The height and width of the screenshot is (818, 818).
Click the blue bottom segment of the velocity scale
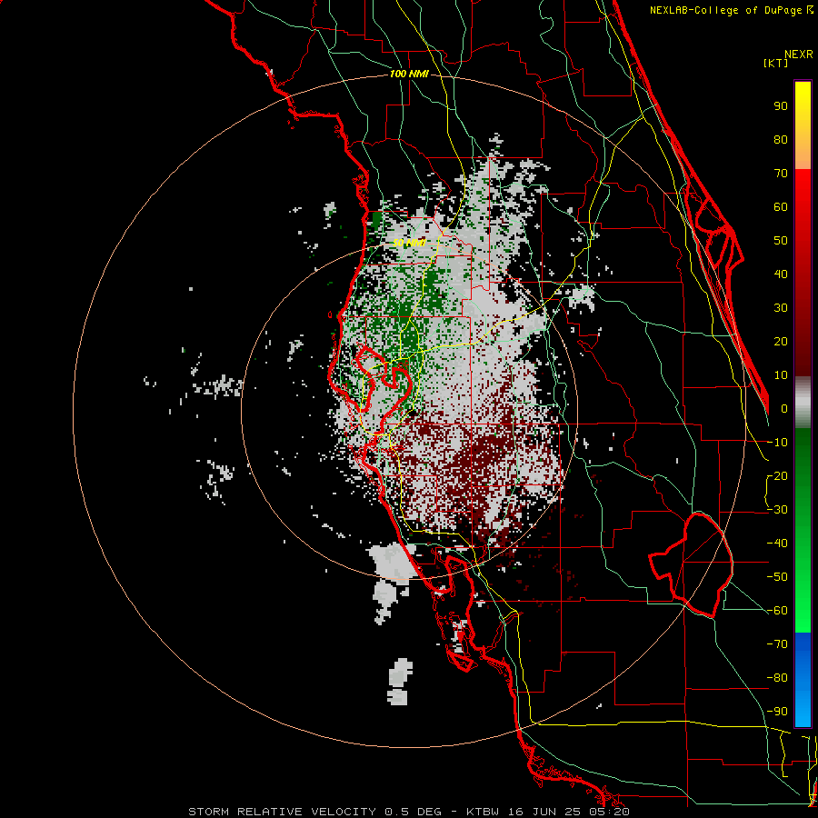[803, 681]
